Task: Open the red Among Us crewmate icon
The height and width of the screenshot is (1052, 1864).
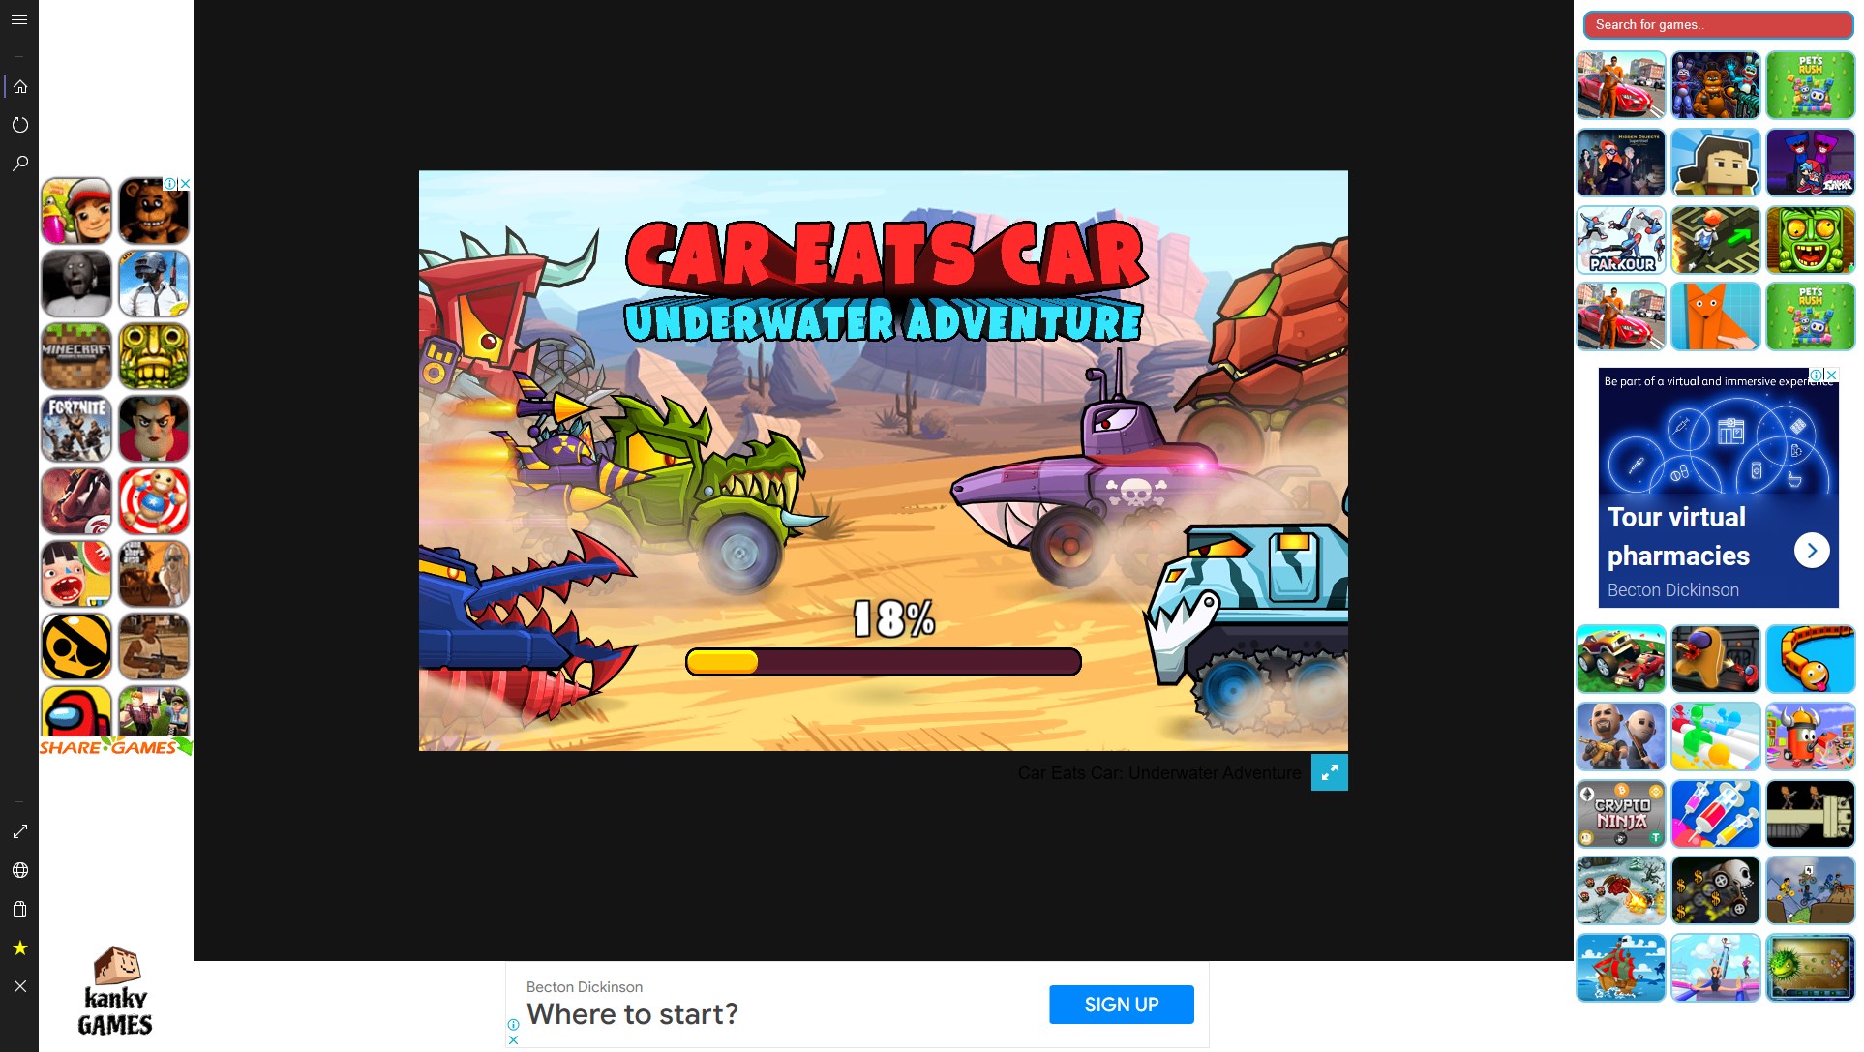Action: click(76, 712)
